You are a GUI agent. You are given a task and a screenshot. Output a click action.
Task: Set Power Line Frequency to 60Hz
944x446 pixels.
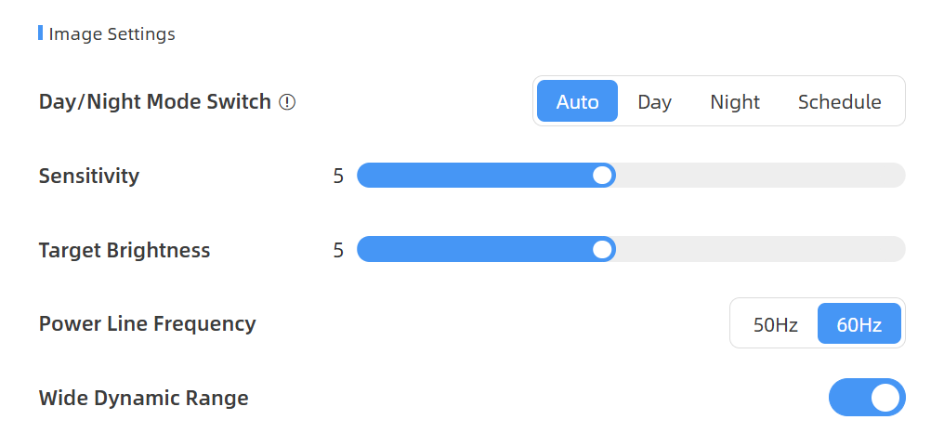coord(859,324)
